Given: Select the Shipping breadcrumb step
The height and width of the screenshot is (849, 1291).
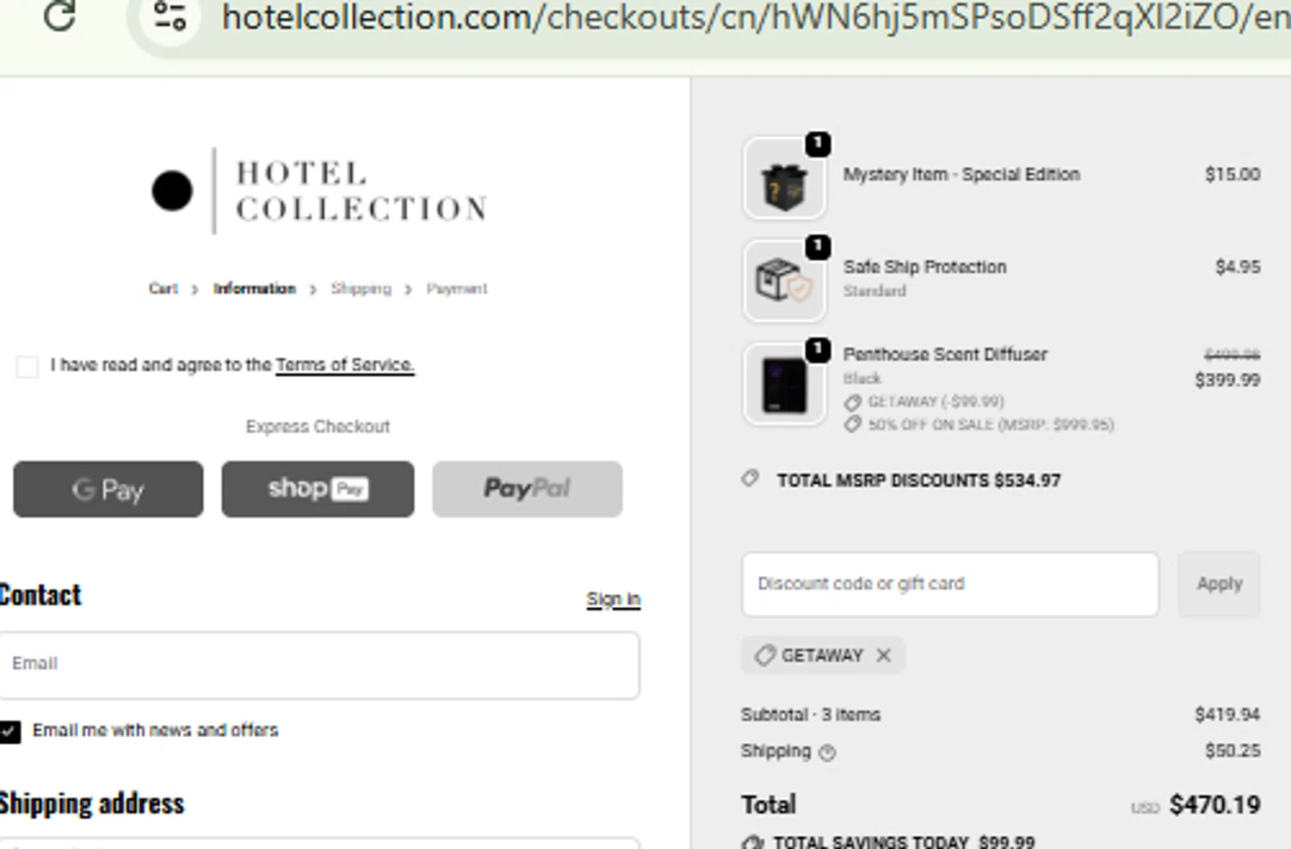Looking at the screenshot, I should (x=361, y=288).
